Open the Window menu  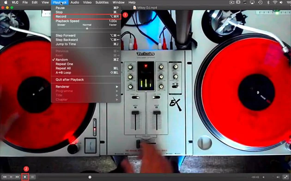tap(118, 2)
